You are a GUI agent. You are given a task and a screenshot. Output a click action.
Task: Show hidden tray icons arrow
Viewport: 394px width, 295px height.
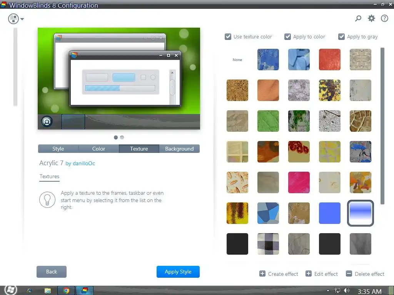(x=328, y=290)
